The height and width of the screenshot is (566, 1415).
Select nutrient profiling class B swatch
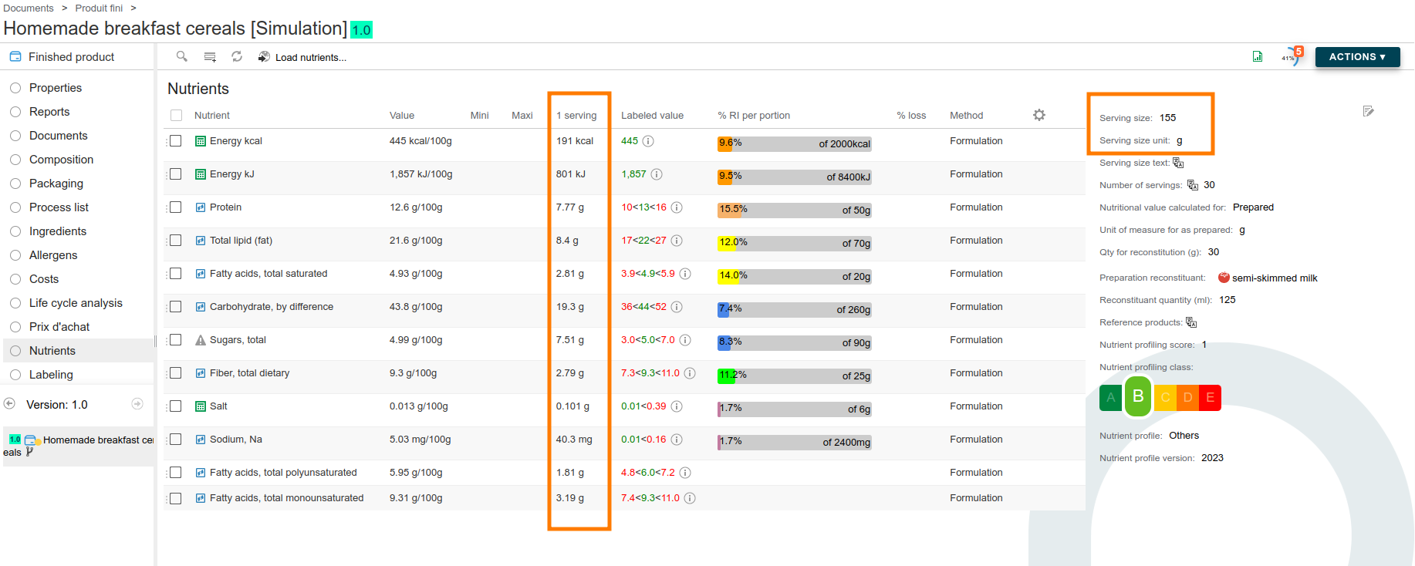(x=1137, y=396)
